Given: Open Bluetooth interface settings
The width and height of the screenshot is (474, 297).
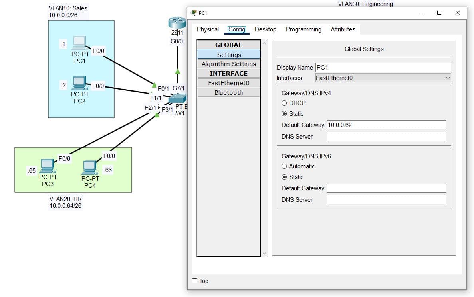Looking at the screenshot, I should (x=228, y=93).
